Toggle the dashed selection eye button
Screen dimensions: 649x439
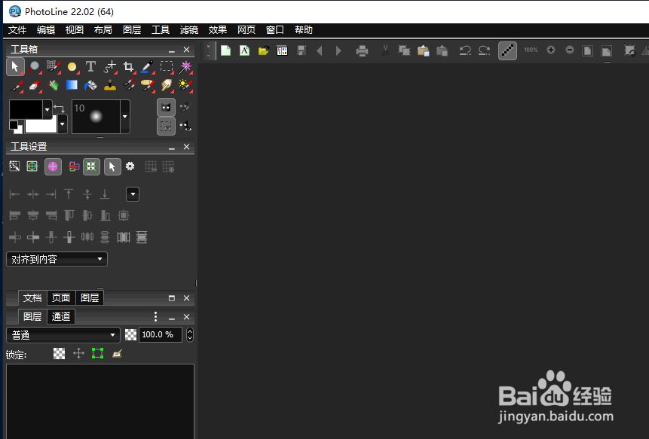pos(166,127)
